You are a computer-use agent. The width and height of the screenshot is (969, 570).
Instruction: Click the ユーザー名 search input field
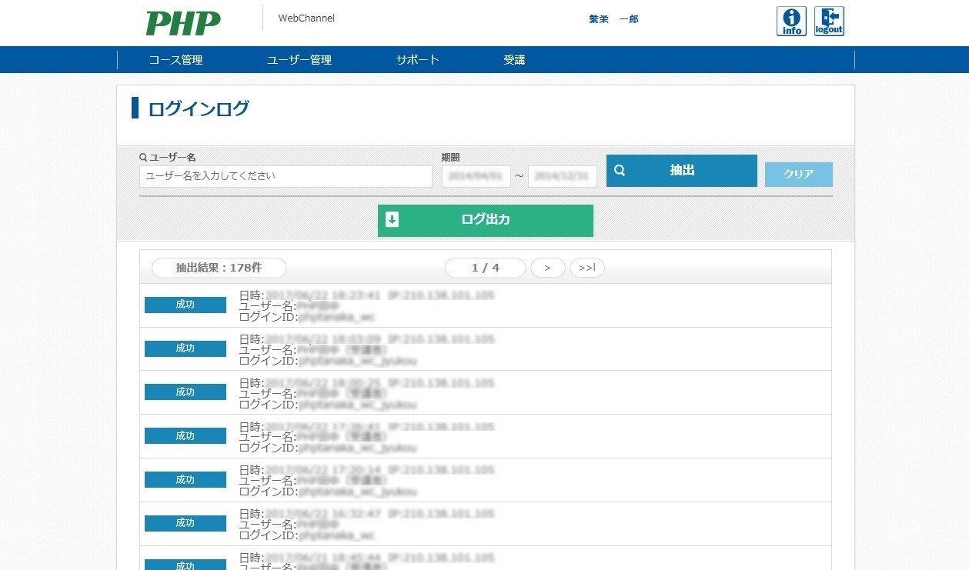pyautogui.click(x=286, y=176)
